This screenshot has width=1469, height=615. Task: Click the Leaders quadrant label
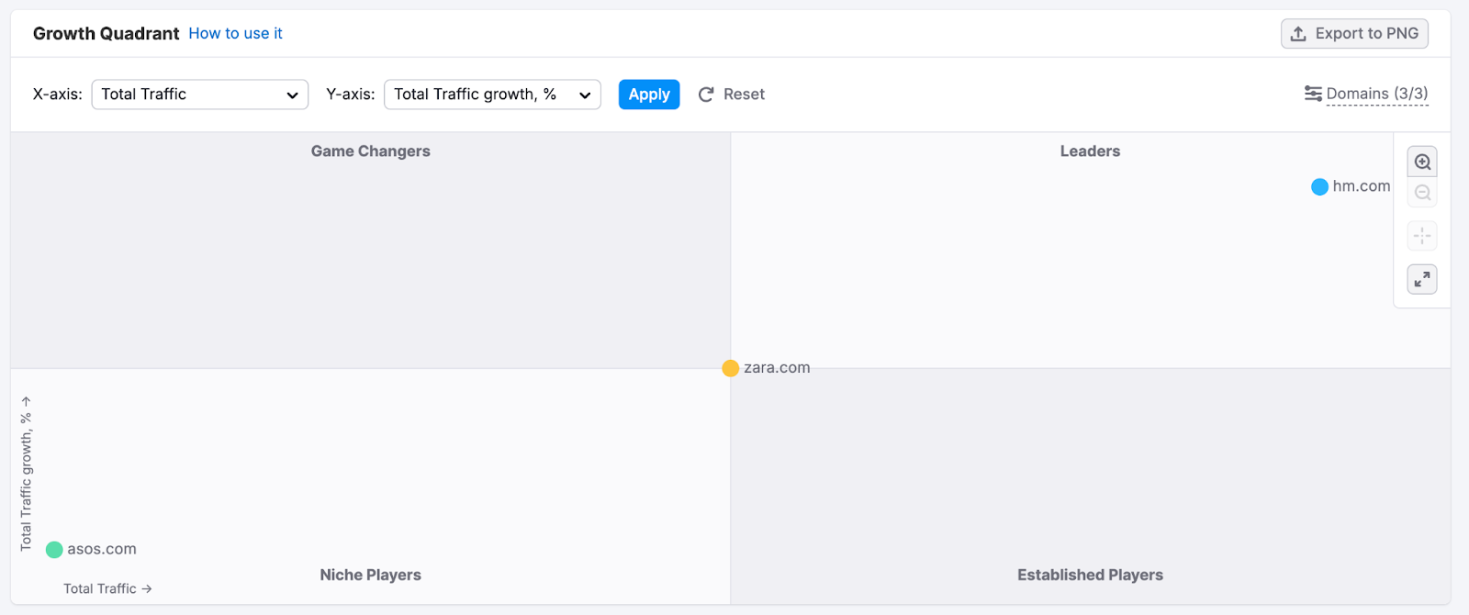tap(1090, 151)
